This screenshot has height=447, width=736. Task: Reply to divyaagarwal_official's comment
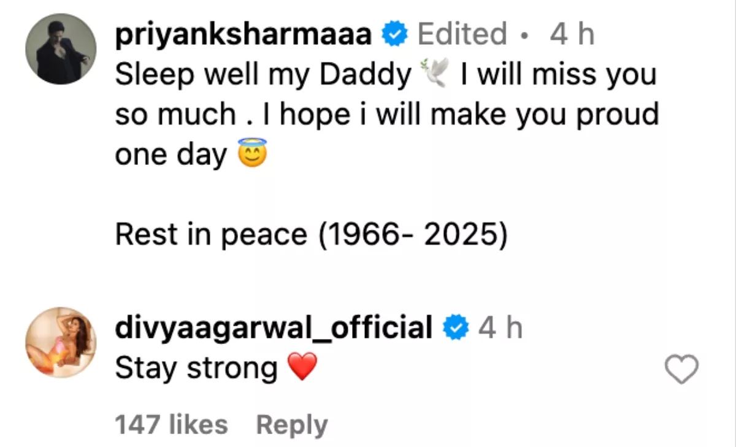pos(292,425)
